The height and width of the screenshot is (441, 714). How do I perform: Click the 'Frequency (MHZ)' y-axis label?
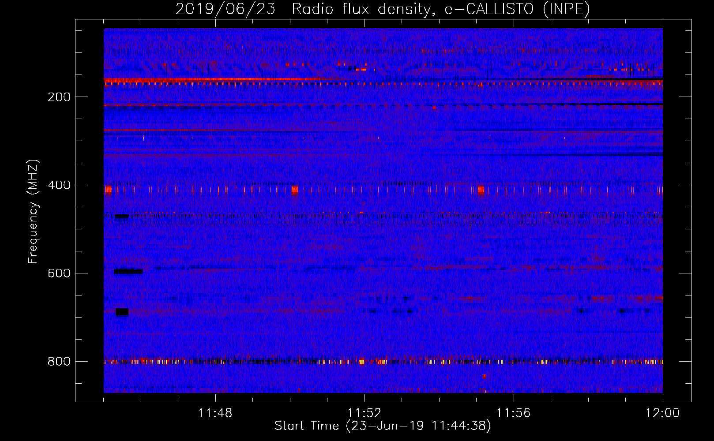pos(33,212)
